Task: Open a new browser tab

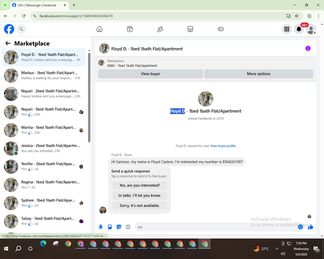Action: (74, 5)
